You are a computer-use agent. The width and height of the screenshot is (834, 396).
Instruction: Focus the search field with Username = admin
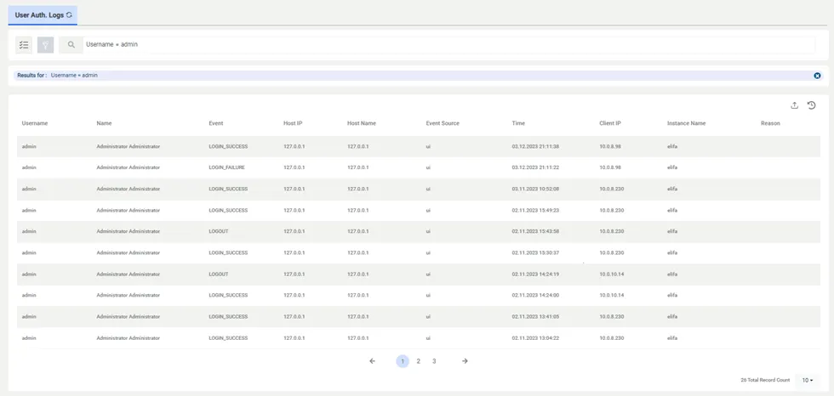coord(449,45)
